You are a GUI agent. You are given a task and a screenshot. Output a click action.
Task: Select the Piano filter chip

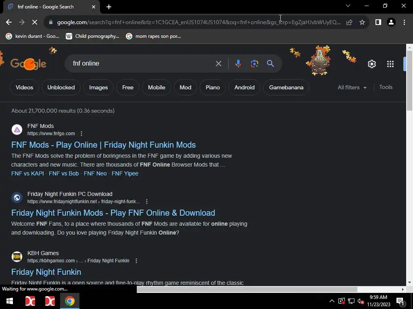pos(213,87)
